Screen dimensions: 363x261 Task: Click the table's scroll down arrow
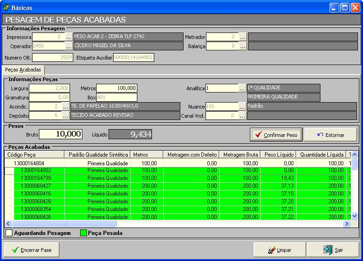coord(353,216)
